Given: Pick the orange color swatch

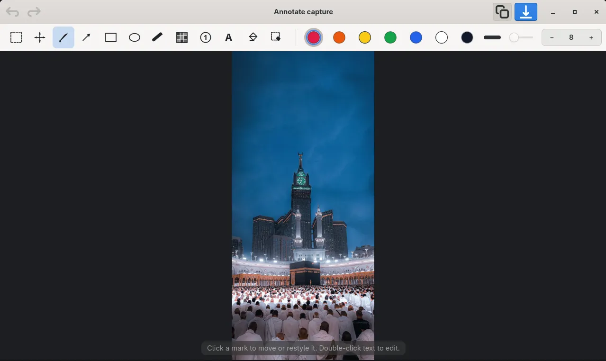Looking at the screenshot, I should (x=339, y=37).
